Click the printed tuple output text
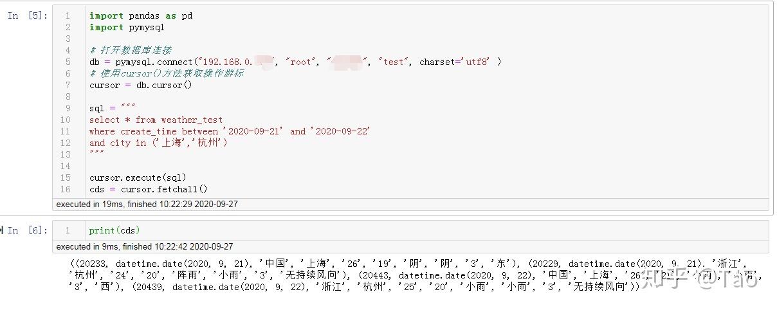The image size is (777, 310). tap(416, 275)
